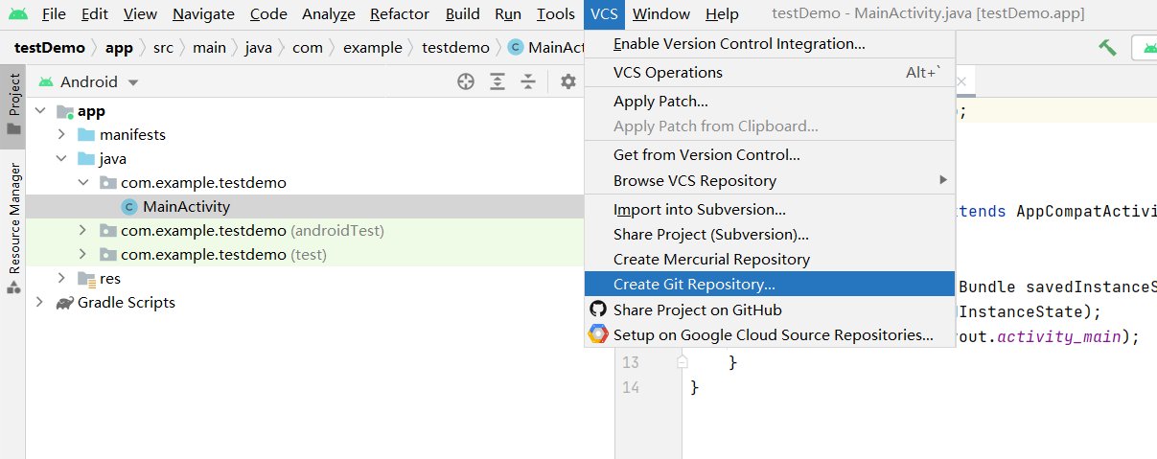Screen dimensions: 1157x459
Task: Click the MainActivity class icon in tree
Action: pyautogui.click(x=129, y=206)
